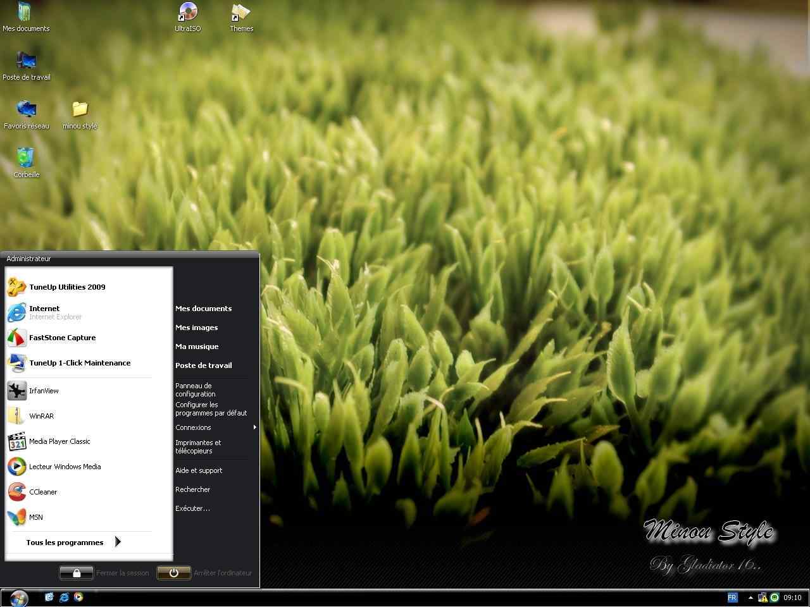
Task: Open Panneau de configuration
Action: coord(196,389)
